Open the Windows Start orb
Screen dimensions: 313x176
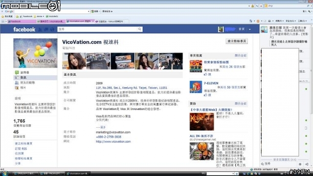point(4,174)
